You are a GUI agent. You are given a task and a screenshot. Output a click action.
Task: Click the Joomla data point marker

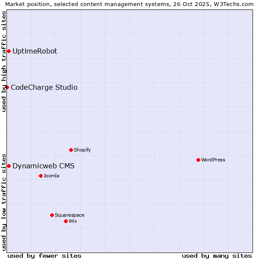pyautogui.click(x=41, y=176)
